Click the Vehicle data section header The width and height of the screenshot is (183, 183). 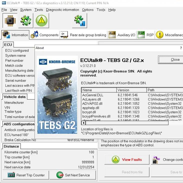[x=15, y=97]
